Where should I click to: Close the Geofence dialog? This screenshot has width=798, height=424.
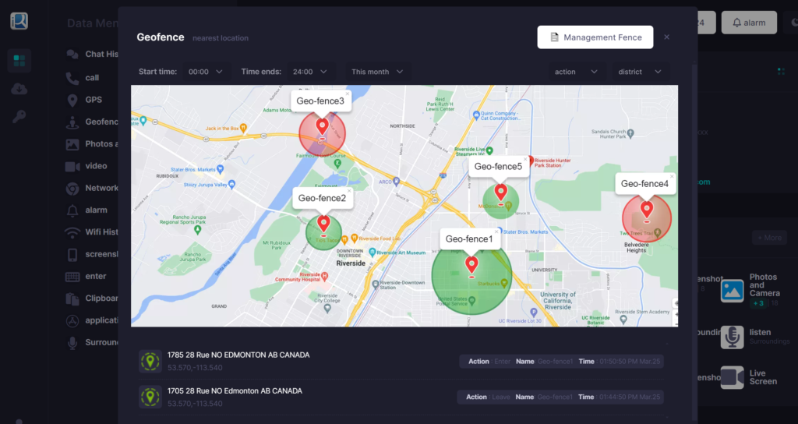click(667, 37)
